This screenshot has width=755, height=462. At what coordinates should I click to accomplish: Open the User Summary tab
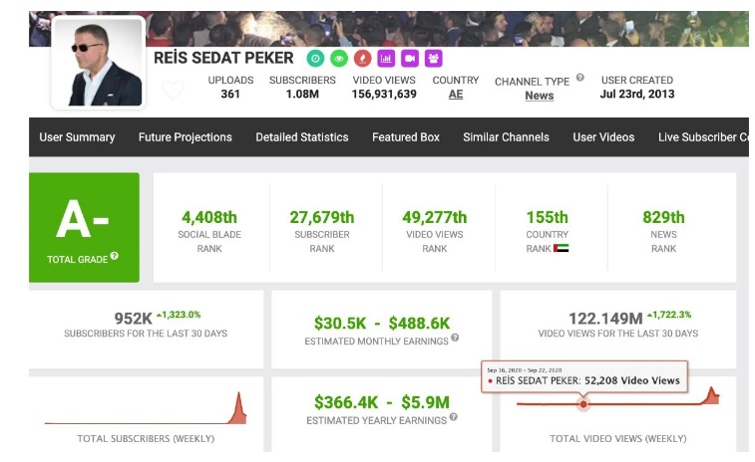coord(77,137)
